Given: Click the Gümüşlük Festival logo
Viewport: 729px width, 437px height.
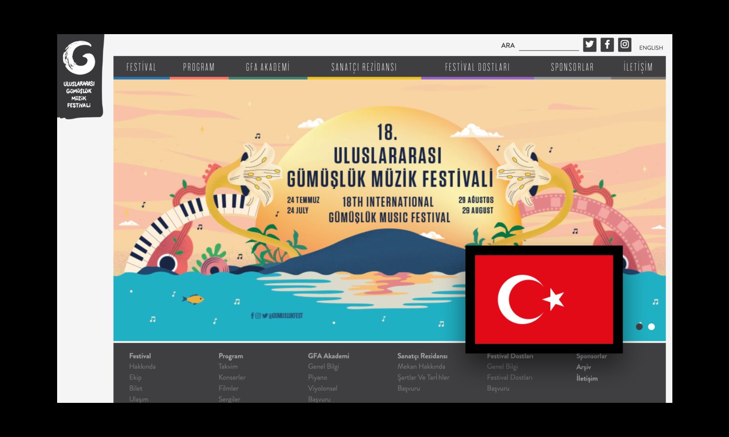Looking at the screenshot, I should (x=79, y=76).
